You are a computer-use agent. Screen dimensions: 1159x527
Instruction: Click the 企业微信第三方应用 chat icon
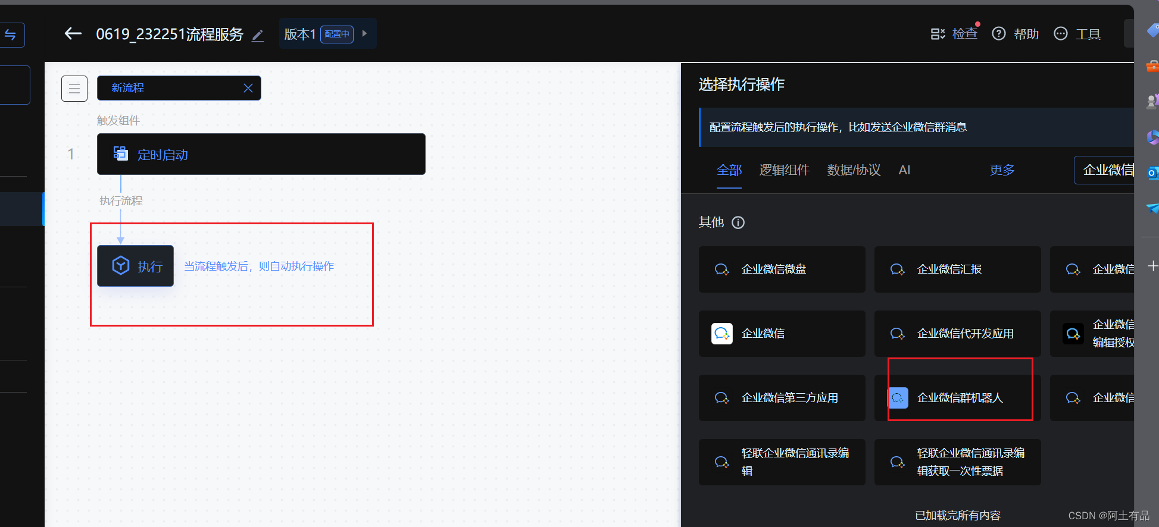(x=722, y=398)
